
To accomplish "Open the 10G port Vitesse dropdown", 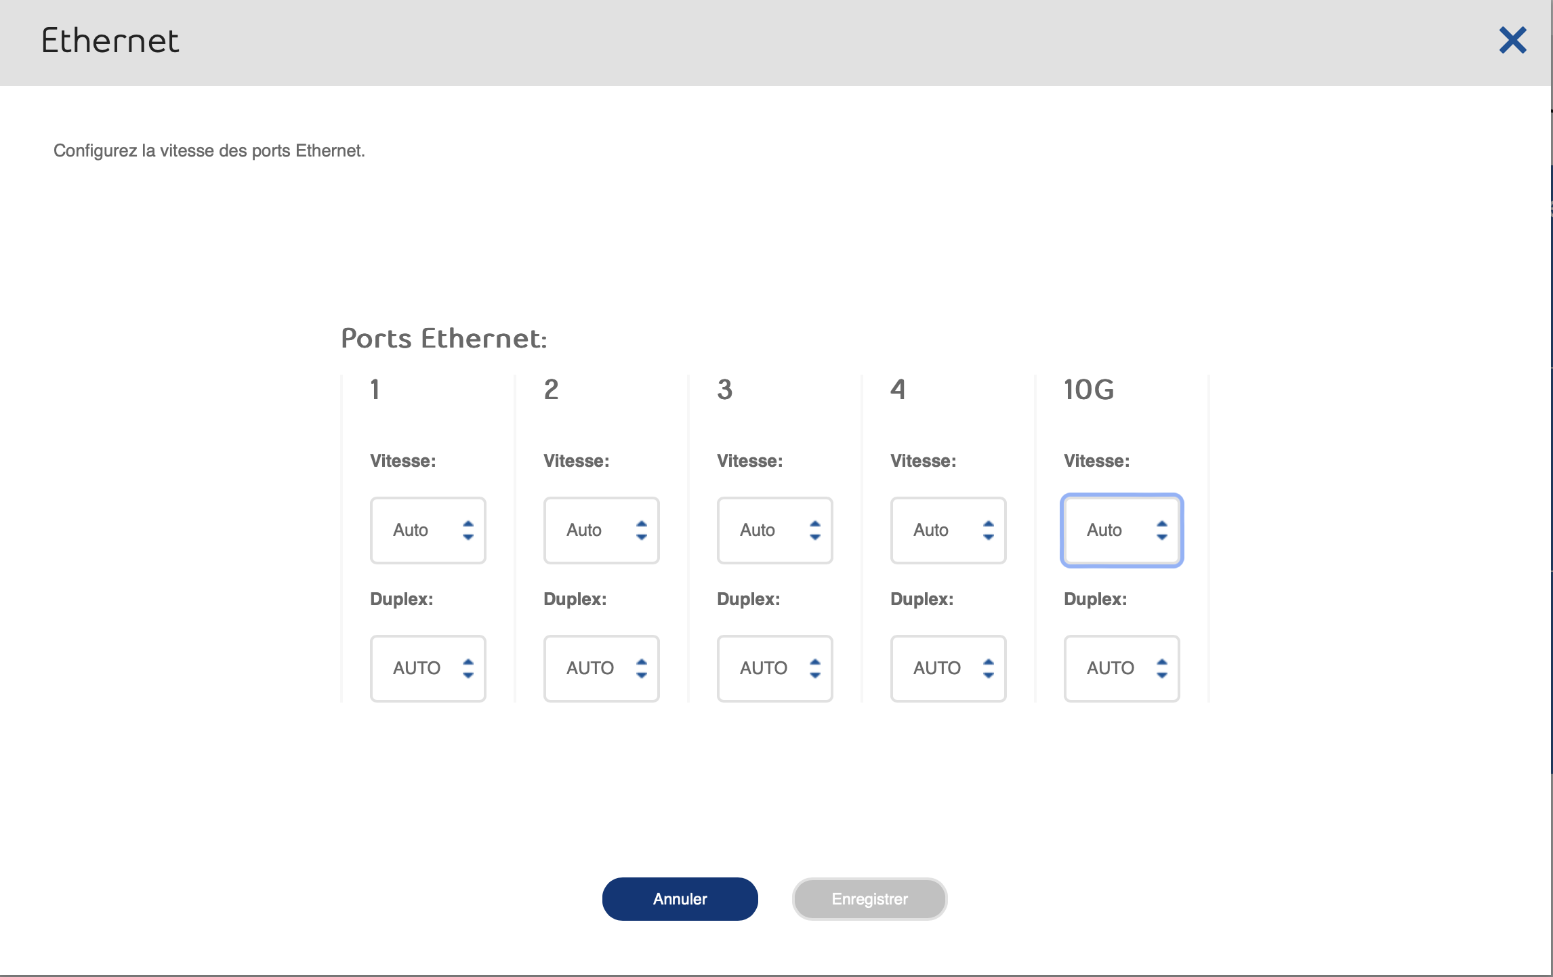I will pos(1115,531).
